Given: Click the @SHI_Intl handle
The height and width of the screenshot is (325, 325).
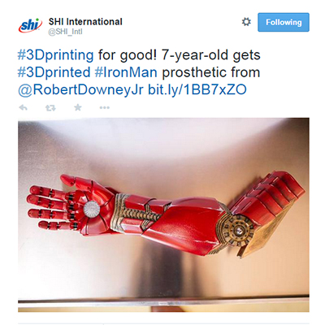Looking at the screenshot, I should (x=65, y=32).
